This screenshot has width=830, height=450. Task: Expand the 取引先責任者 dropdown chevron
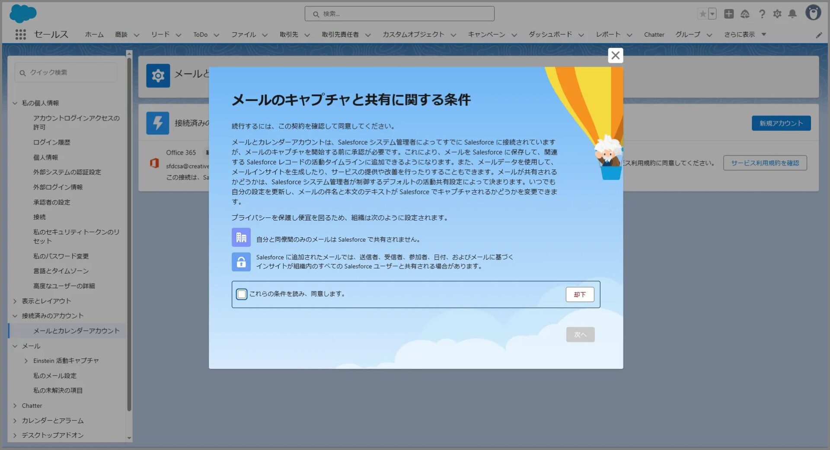point(368,35)
